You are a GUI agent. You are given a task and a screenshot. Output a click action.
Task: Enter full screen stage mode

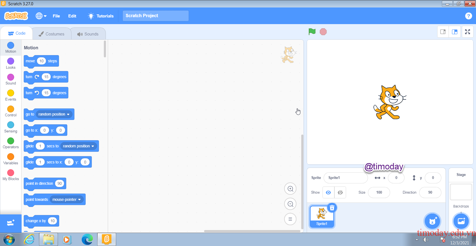[468, 32]
